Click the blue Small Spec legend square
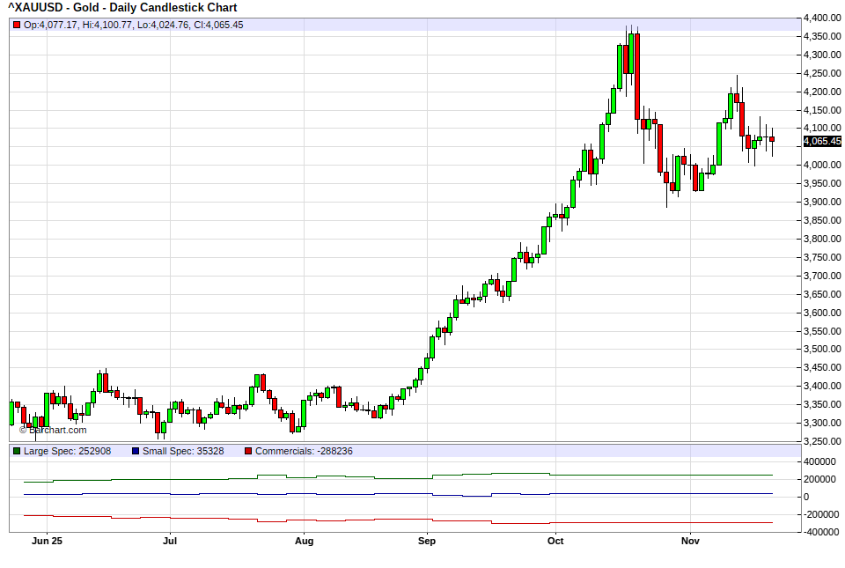The image size is (845, 568). click(x=136, y=451)
